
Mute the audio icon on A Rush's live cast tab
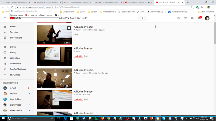149,2
